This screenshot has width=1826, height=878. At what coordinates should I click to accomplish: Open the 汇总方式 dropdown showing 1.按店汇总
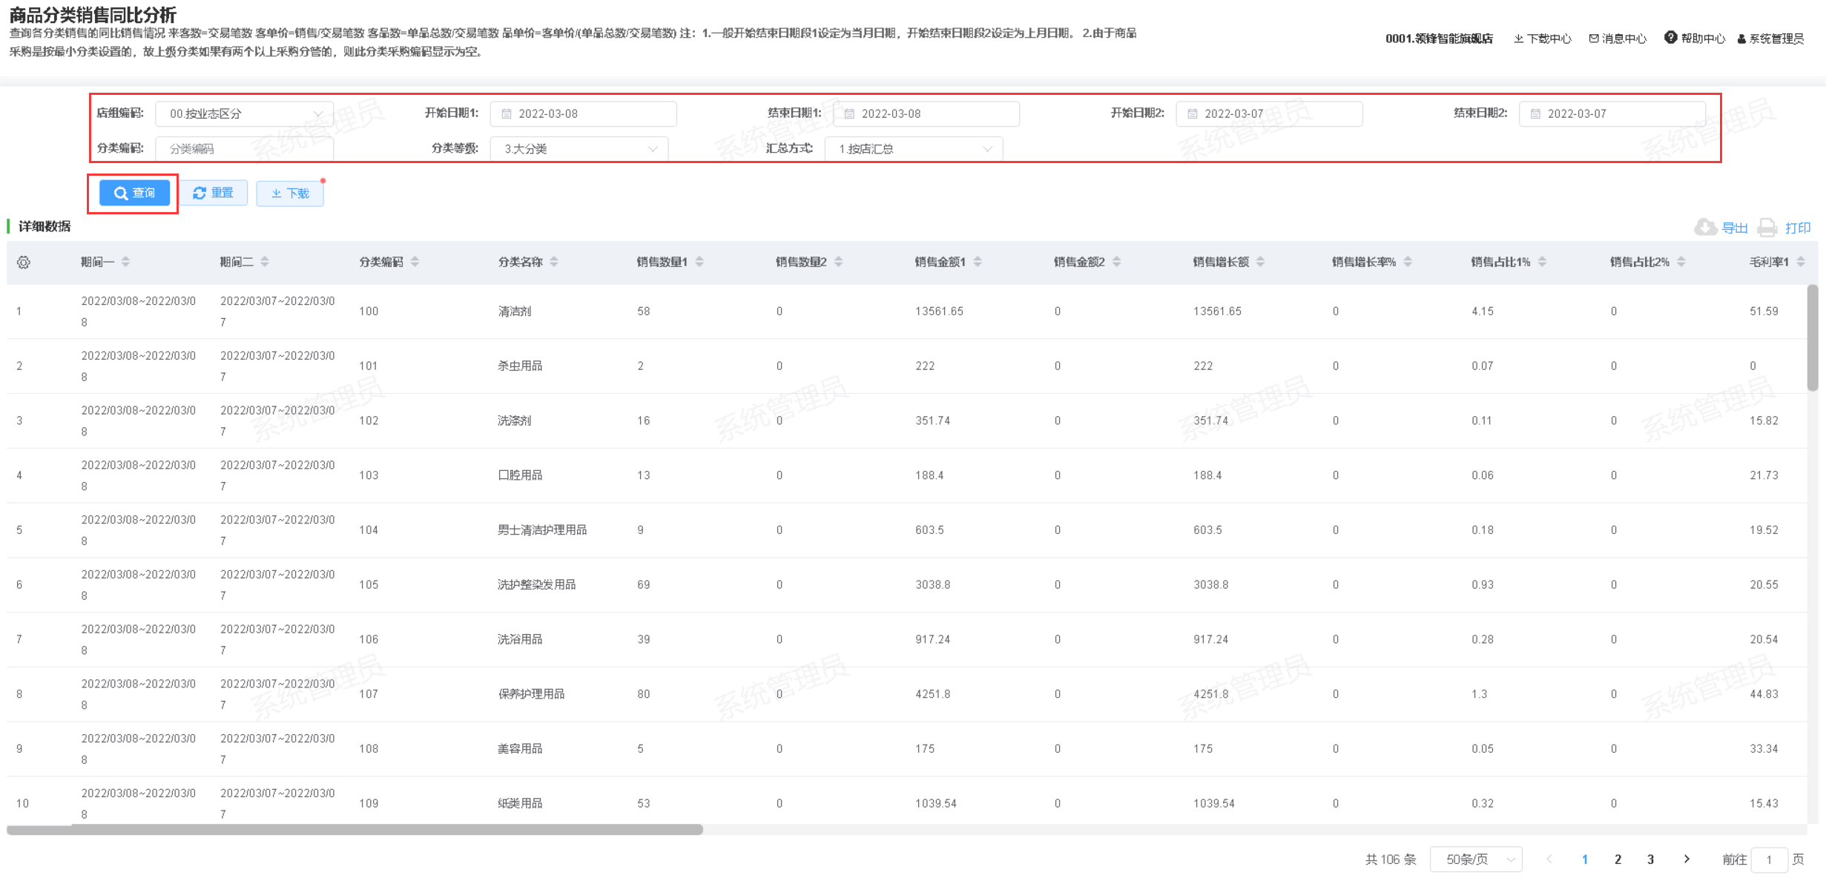click(x=914, y=149)
